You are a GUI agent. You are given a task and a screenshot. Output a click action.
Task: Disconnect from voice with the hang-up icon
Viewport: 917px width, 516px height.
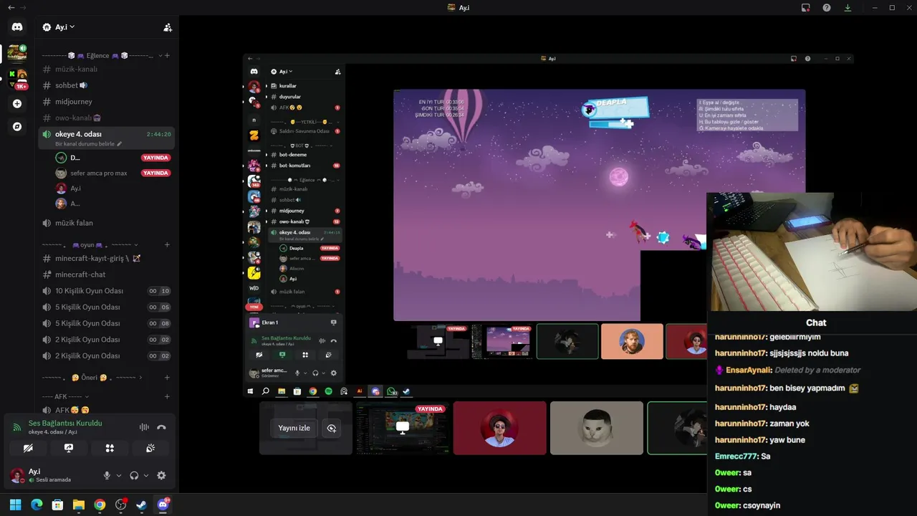point(161,427)
